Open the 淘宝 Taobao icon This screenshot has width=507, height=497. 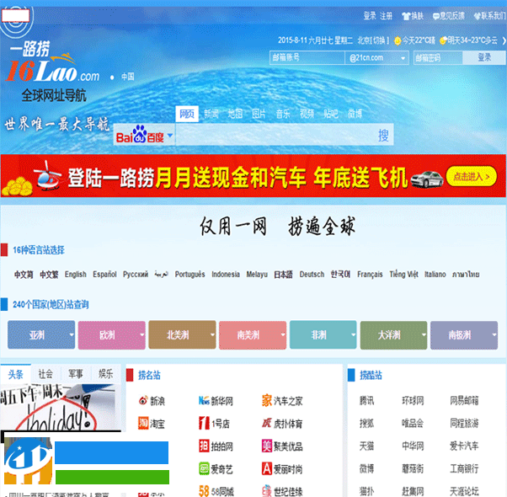click(143, 423)
